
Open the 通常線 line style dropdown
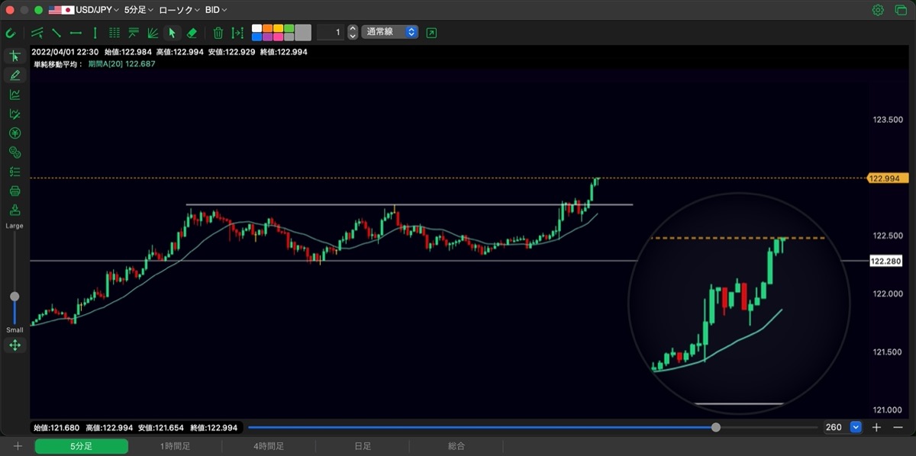pyautogui.click(x=390, y=32)
